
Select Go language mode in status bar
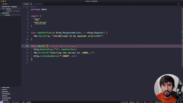[x=145, y=102]
